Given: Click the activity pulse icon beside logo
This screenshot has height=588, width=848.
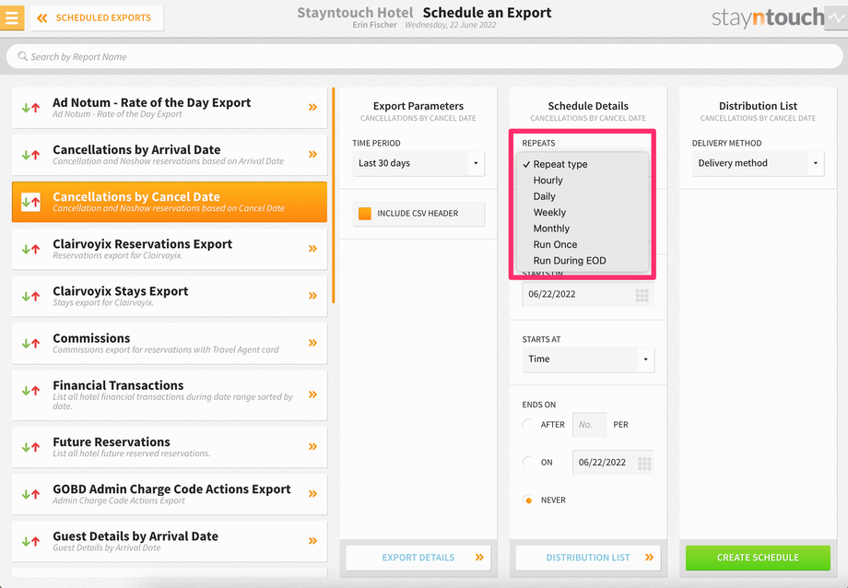Looking at the screenshot, I should pos(836,18).
